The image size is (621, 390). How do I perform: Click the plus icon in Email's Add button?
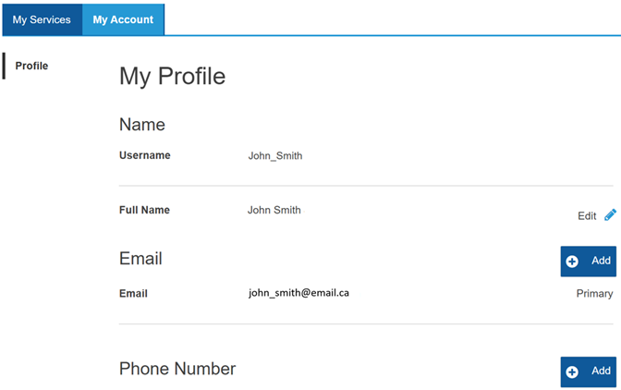tap(572, 262)
